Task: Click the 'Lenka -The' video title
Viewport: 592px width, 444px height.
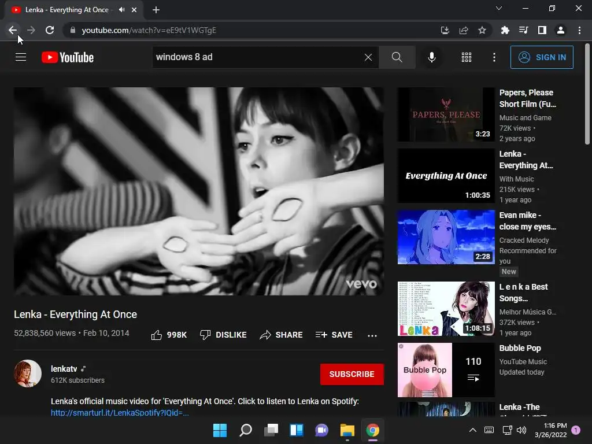Action: pyautogui.click(x=520, y=407)
